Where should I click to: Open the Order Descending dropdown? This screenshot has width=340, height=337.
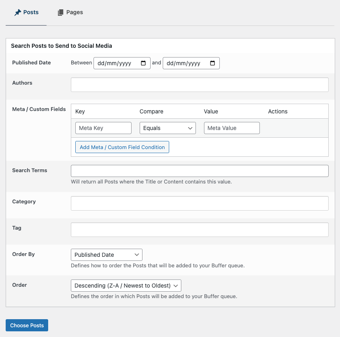126,286
